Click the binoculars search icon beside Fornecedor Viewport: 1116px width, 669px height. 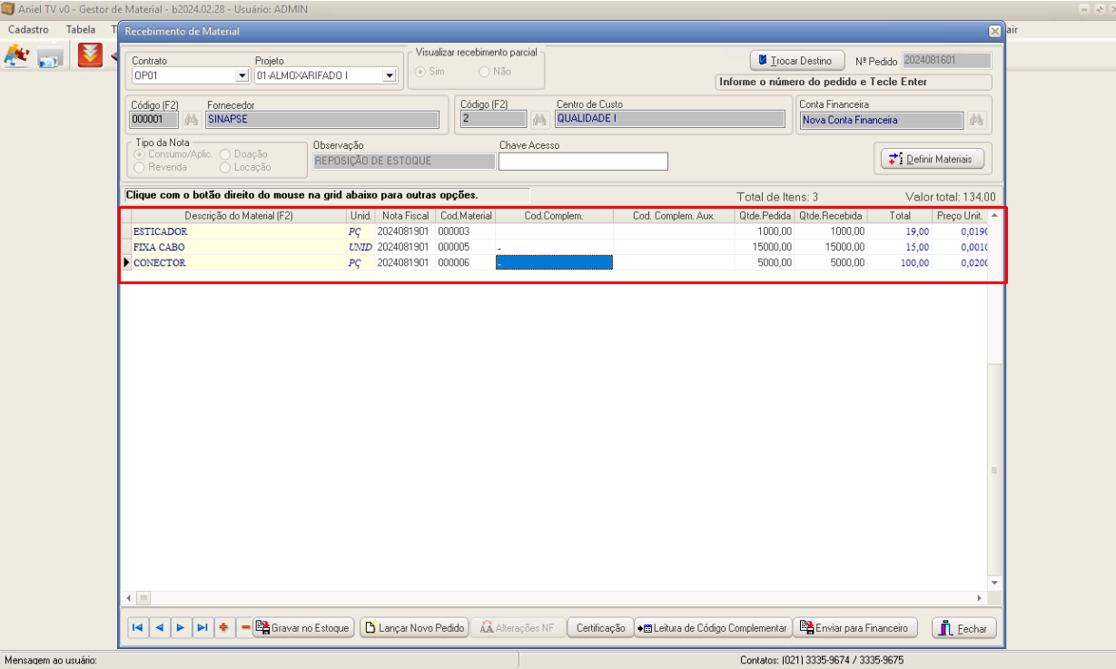pyautogui.click(x=191, y=119)
